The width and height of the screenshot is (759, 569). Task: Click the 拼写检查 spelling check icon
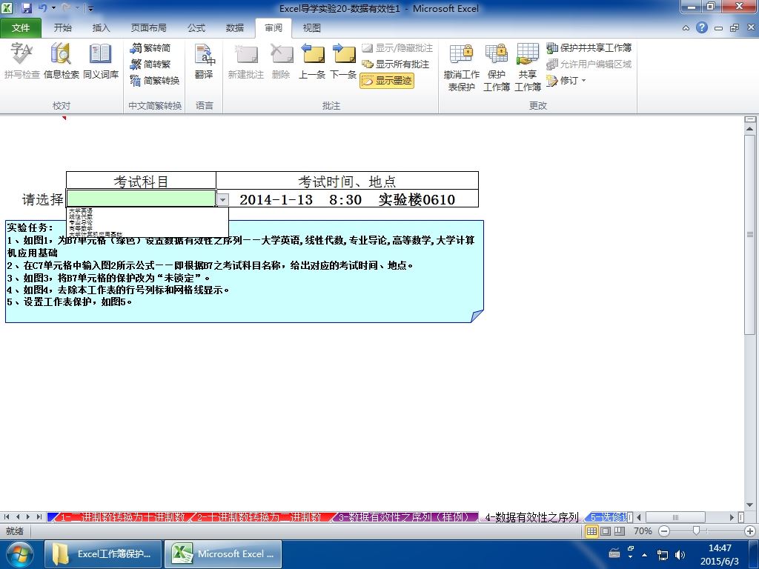21,61
